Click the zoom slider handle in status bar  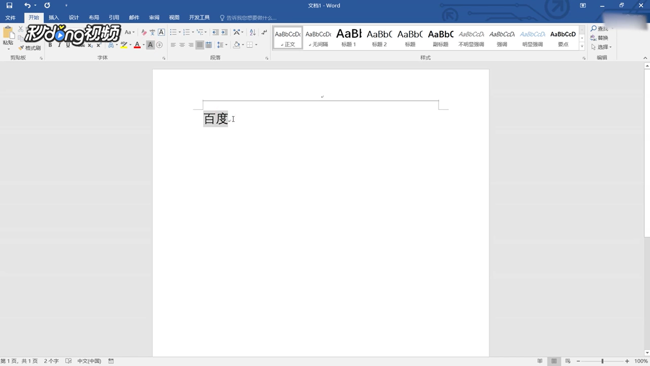[x=603, y=361]
